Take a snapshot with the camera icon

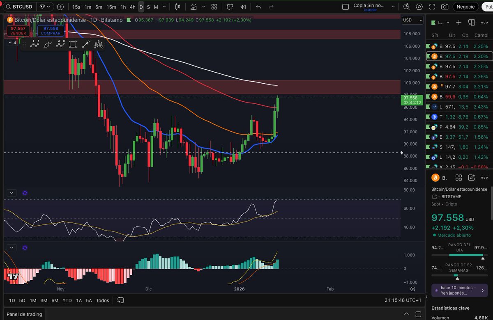click(x=445, y=7)
